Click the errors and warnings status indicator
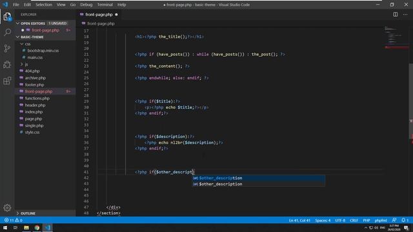The width and height of the screenshot is (413, 232). point(13,220)
